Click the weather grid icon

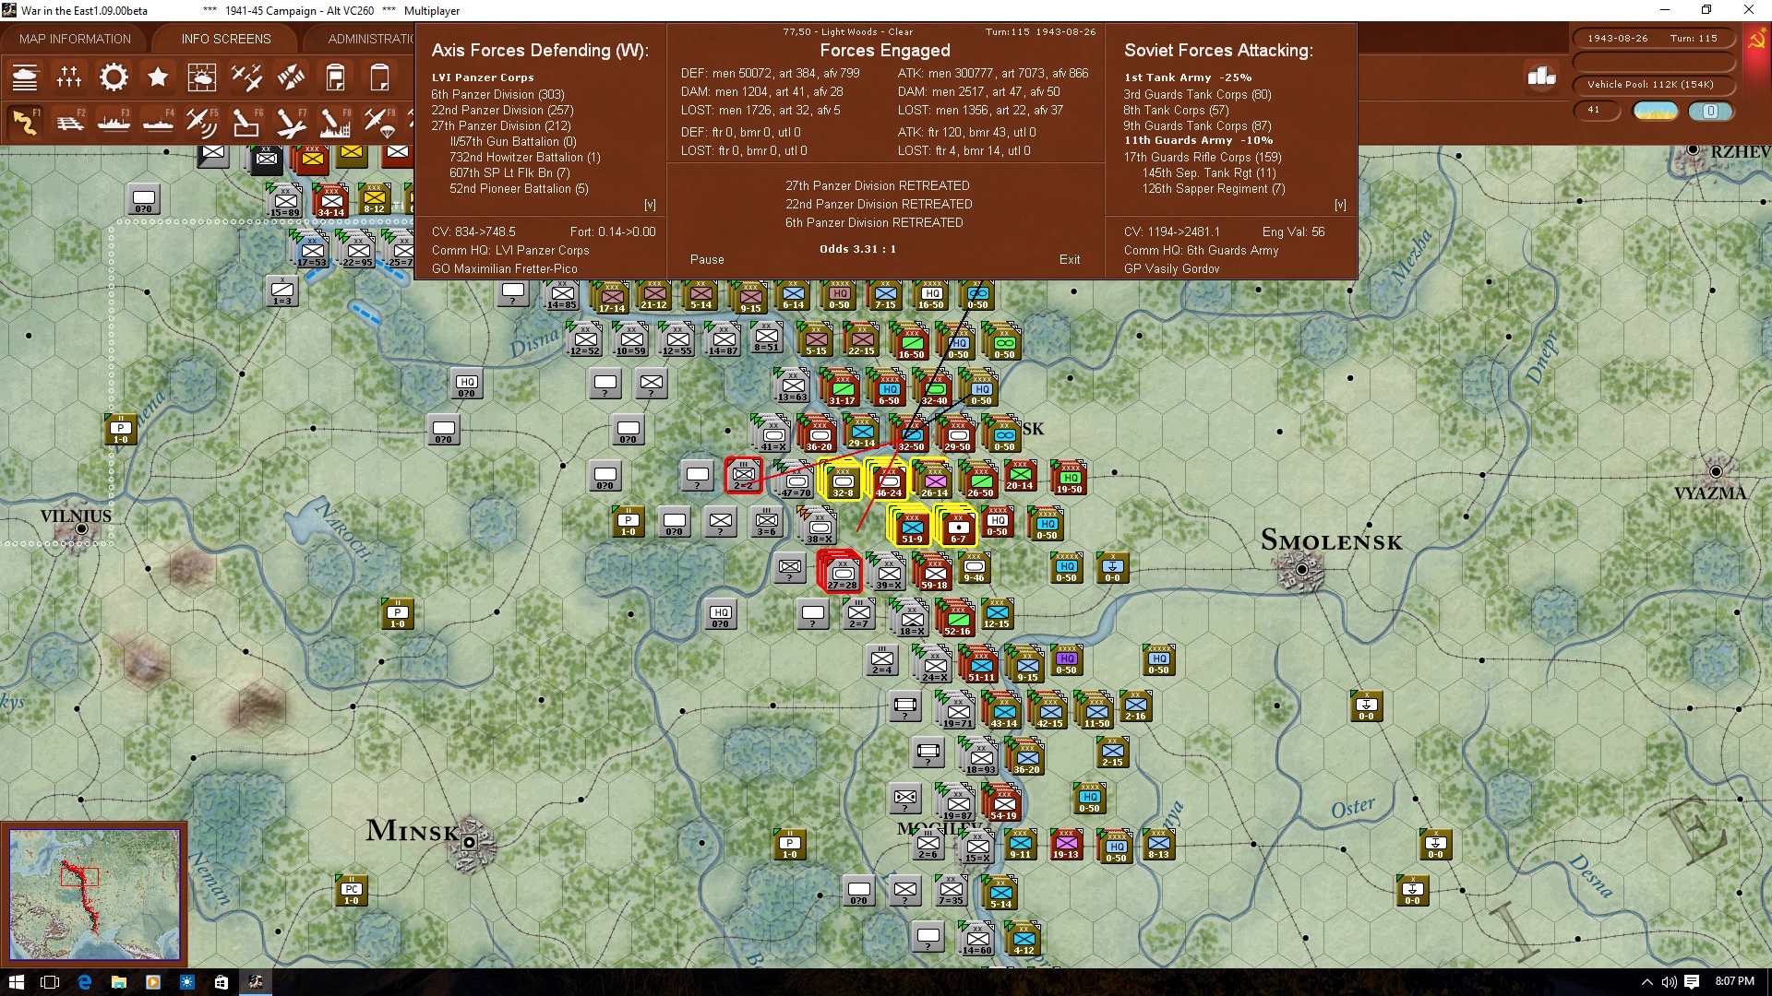point(202,77)
